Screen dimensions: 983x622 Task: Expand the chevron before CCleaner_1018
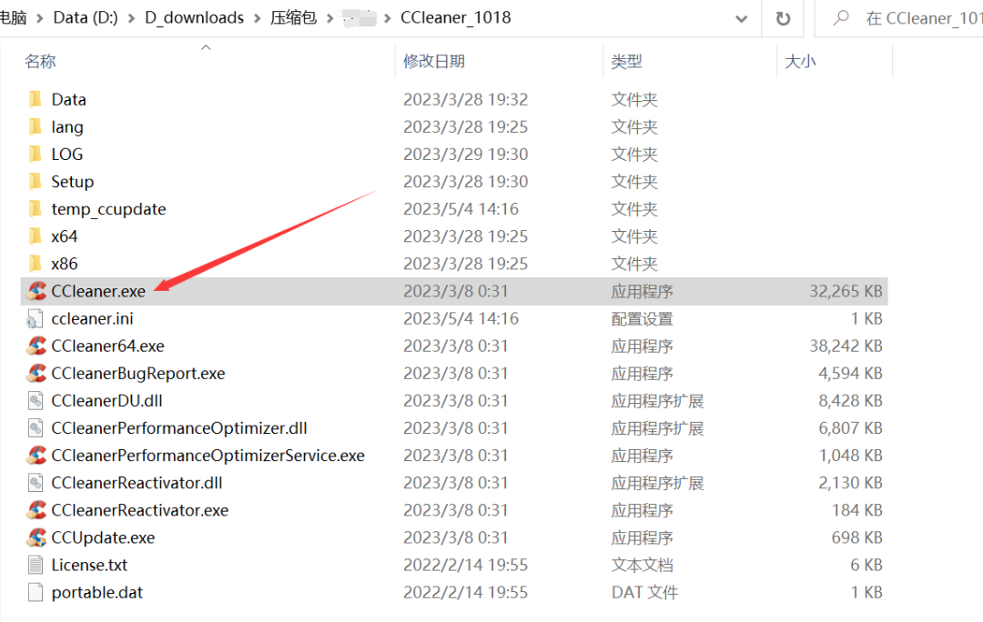click(x=388, y=18)
